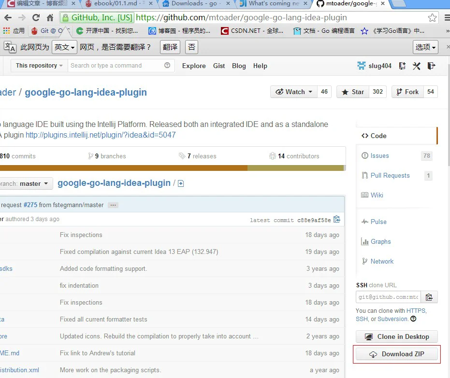Click the language breakdown color bar
Viewport: 450px width, 378px height.
click(x=172, y=168)
